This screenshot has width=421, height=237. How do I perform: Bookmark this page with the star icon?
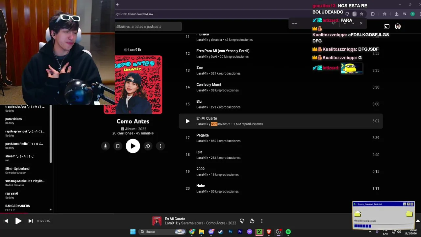361,14
